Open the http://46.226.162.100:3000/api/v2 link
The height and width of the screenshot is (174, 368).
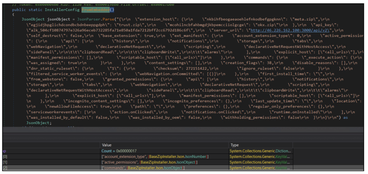(x=290, y=30)
